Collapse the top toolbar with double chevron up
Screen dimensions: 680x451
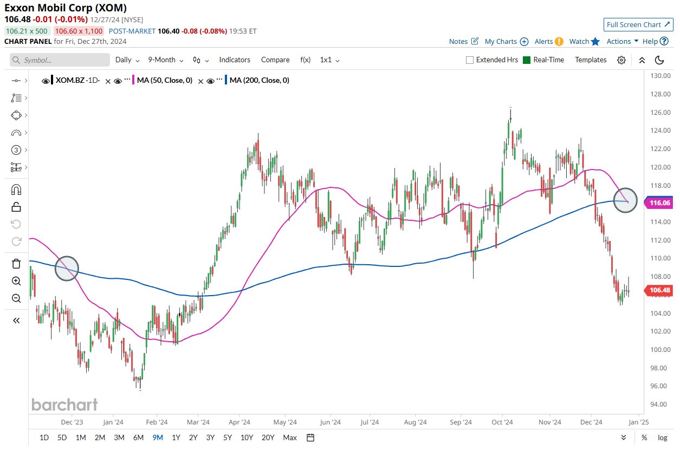coord(642,60)
